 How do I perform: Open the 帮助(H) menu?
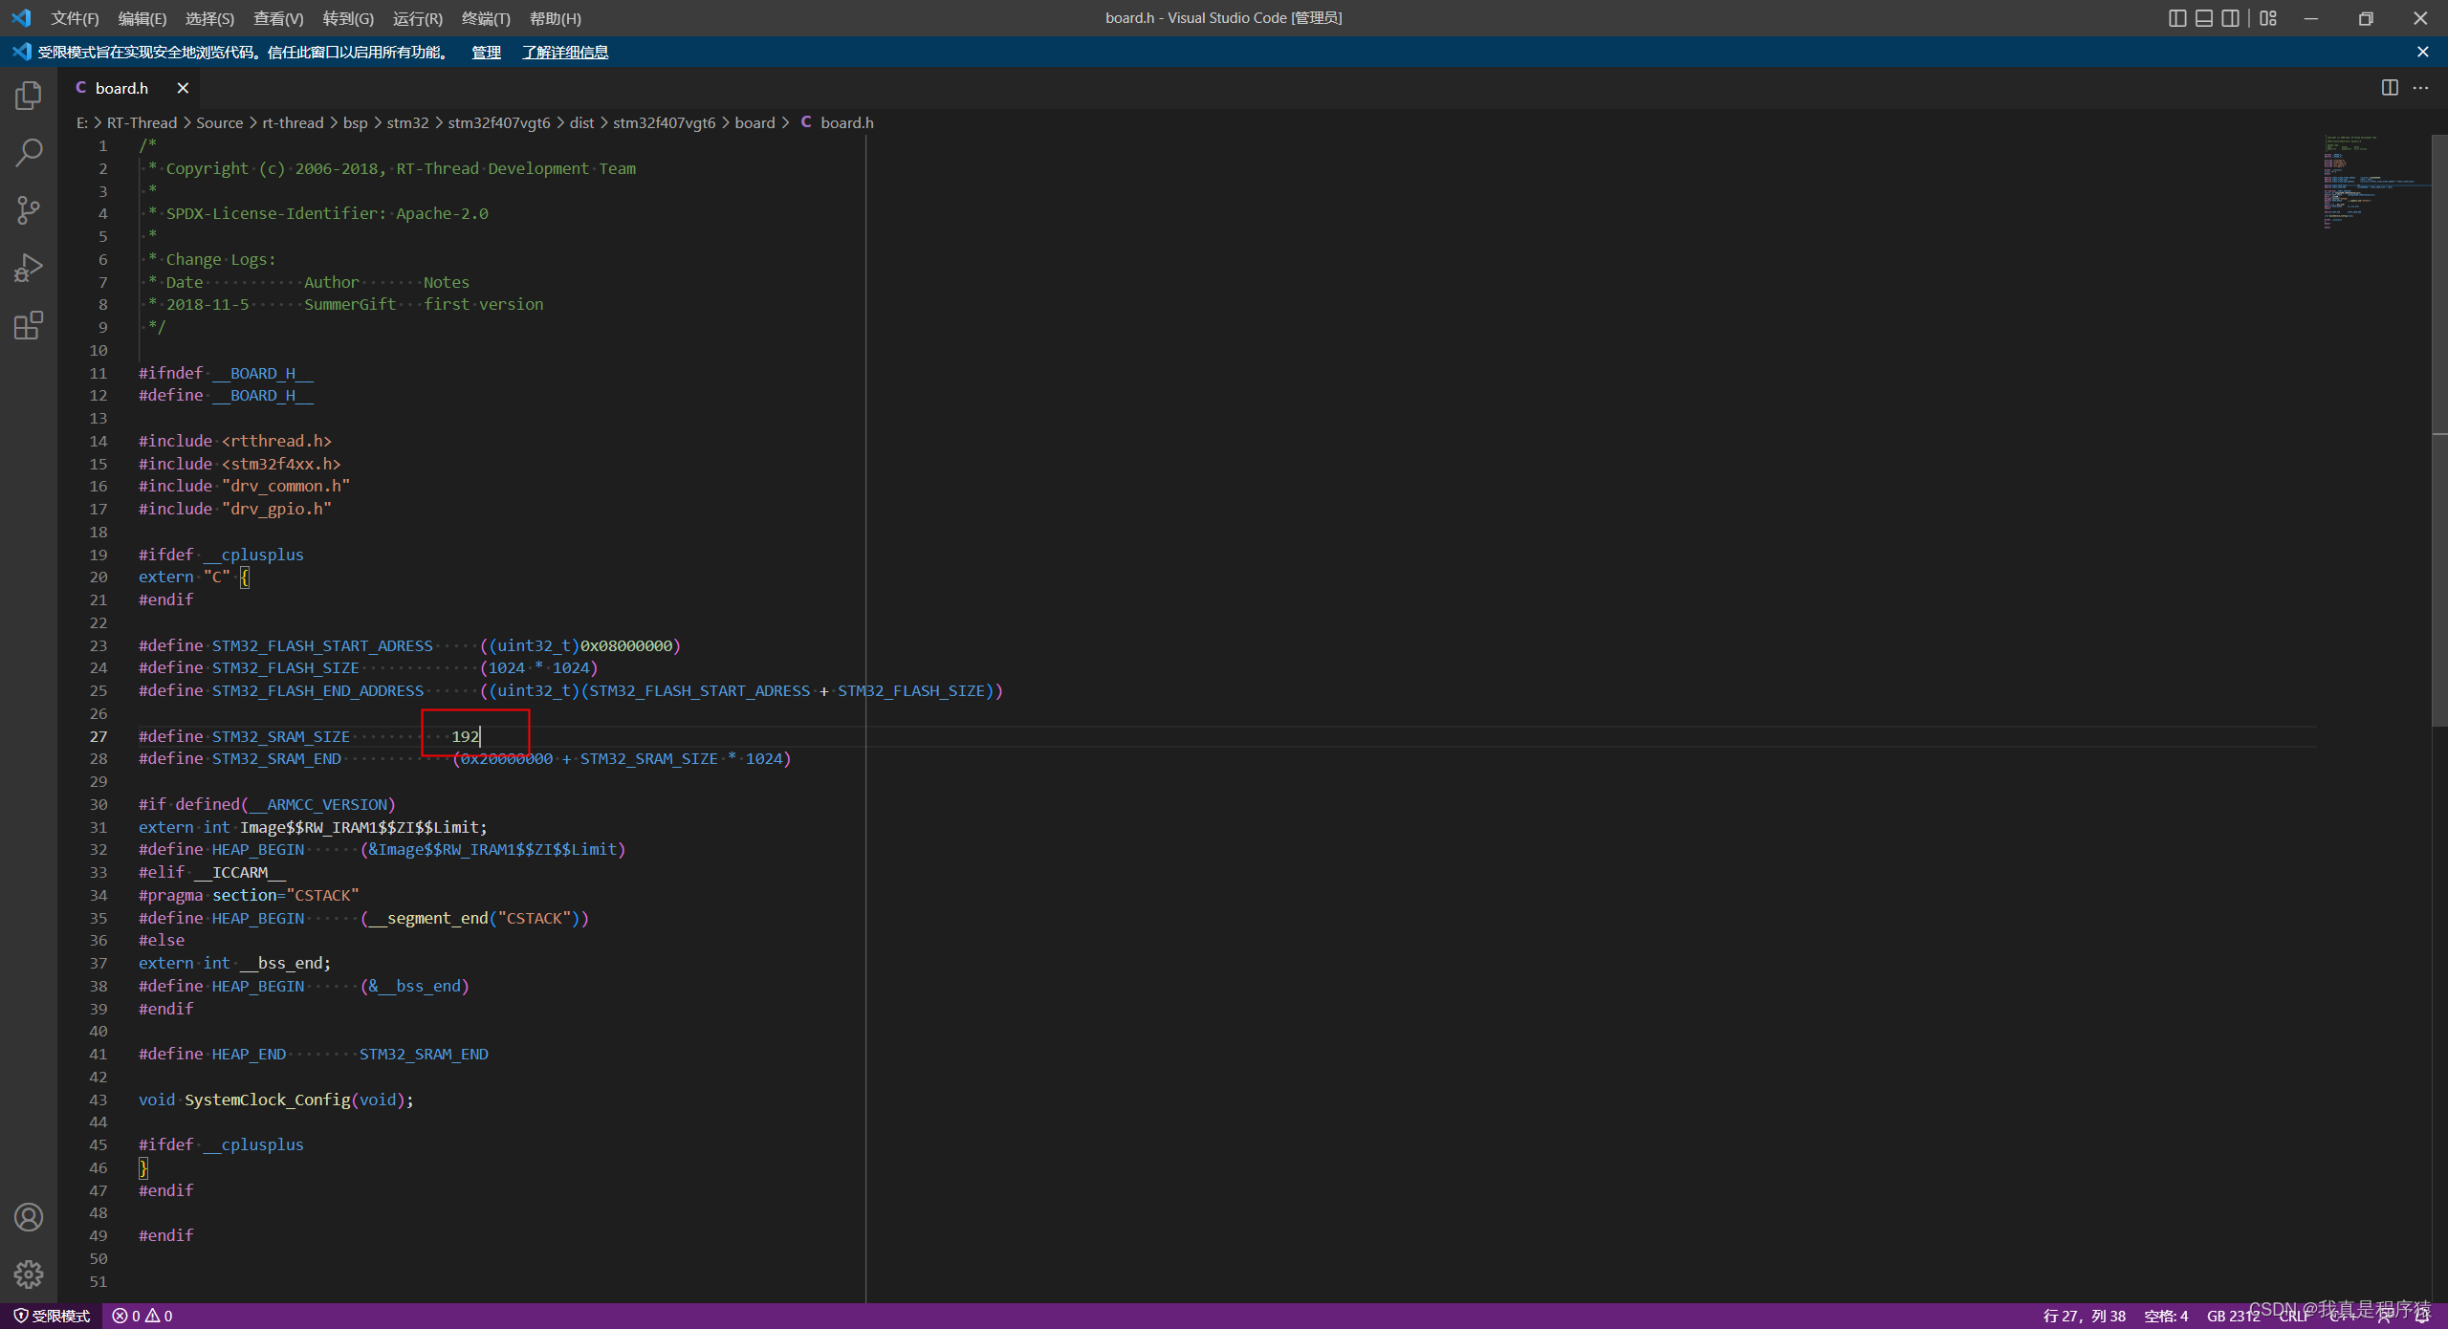[556, 18]
